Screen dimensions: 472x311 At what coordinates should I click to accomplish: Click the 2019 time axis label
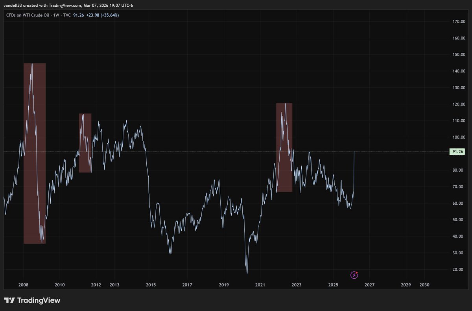coord(224,285)
